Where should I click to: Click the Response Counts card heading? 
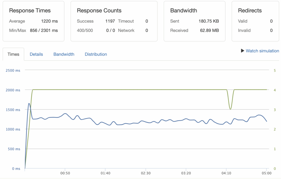99,11
